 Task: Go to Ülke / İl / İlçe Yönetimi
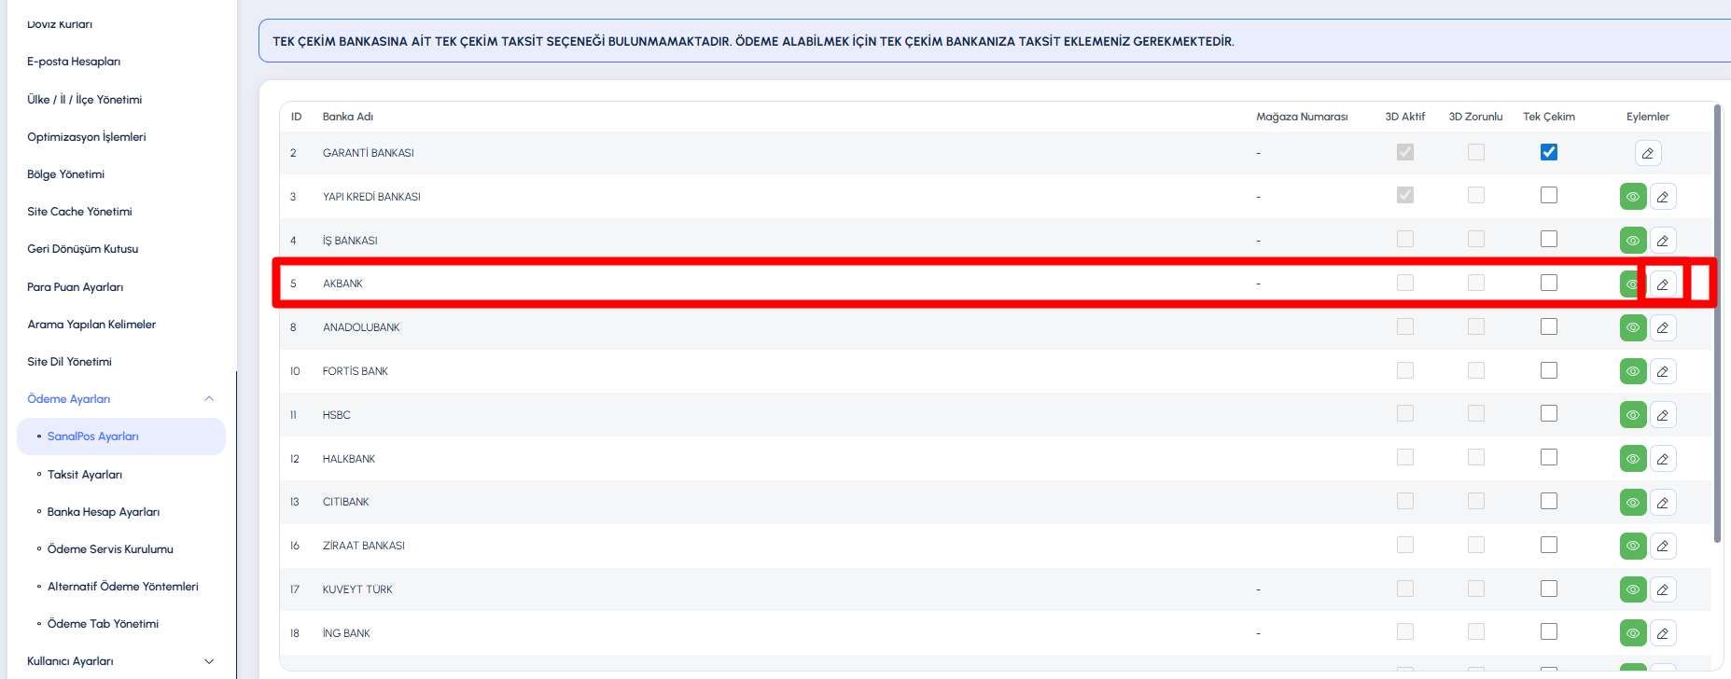(85, 100)
